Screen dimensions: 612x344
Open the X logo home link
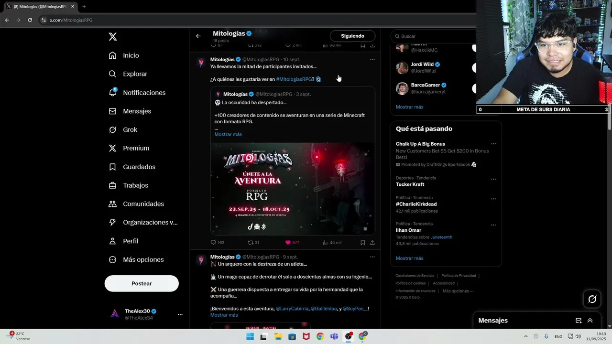pos(112,37)
